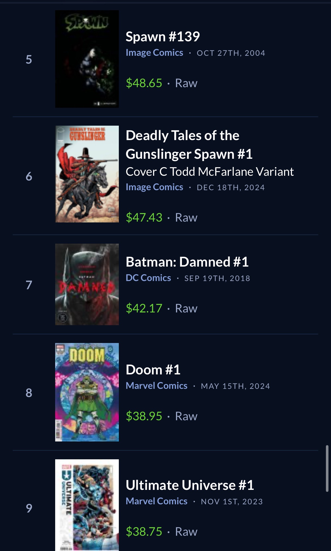Screen dimensions: 331x551
Task: Go to the Batman: Damned #1 title
Action: [187, 262]
